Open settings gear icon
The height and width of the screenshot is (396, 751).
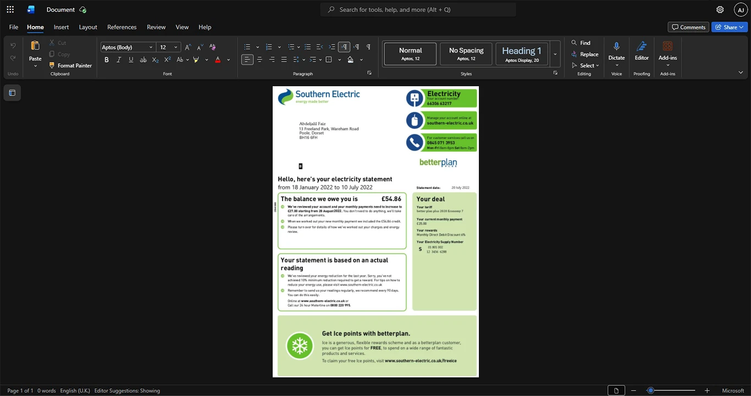coord(720,9)
